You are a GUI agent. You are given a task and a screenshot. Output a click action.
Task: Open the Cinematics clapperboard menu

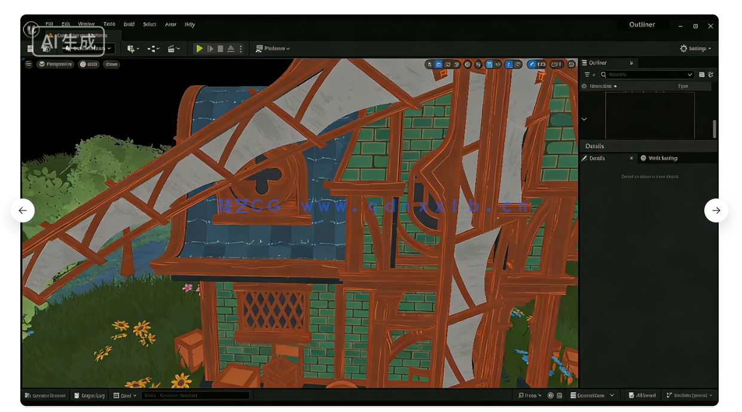tap(172, 49)
